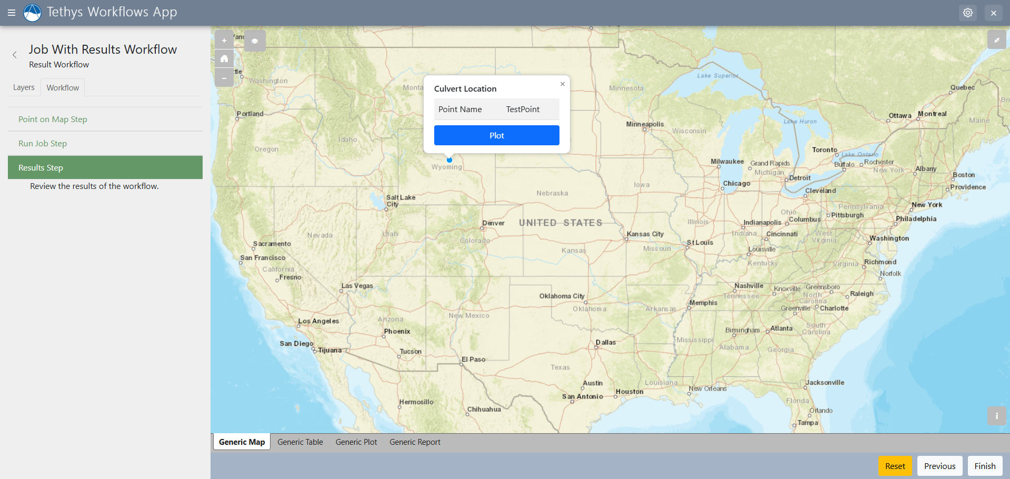1010x479 pixels.
Task: Select the Point on Map Step
Action: tap(53, 119)
